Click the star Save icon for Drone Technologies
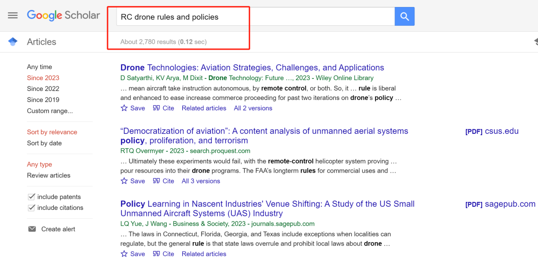The image size is (538, 262). (x=125, y=108)
